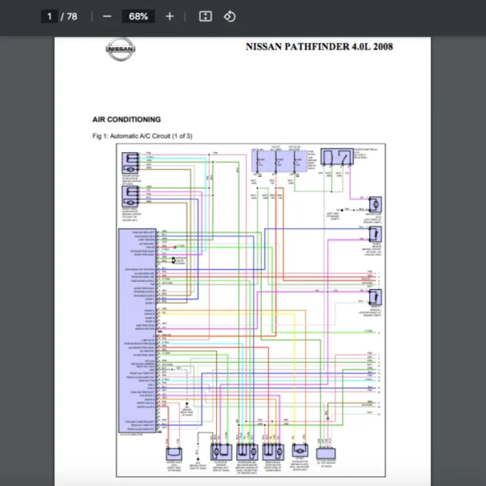The width and height of the screenshot is (486, 486).
Task: Click the fuse block symbol in diagram
Action: [275, 162]
